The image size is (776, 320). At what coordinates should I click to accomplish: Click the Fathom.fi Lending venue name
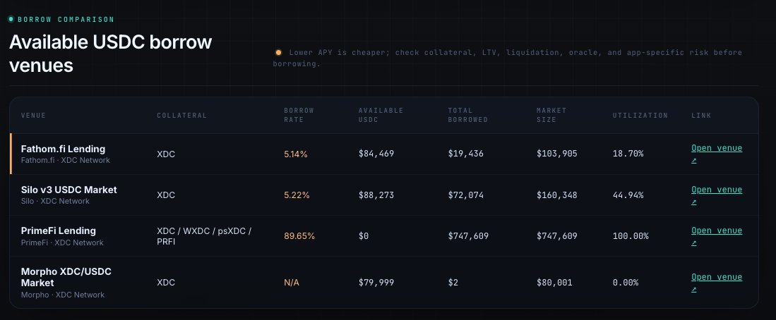tap(63, 149)
